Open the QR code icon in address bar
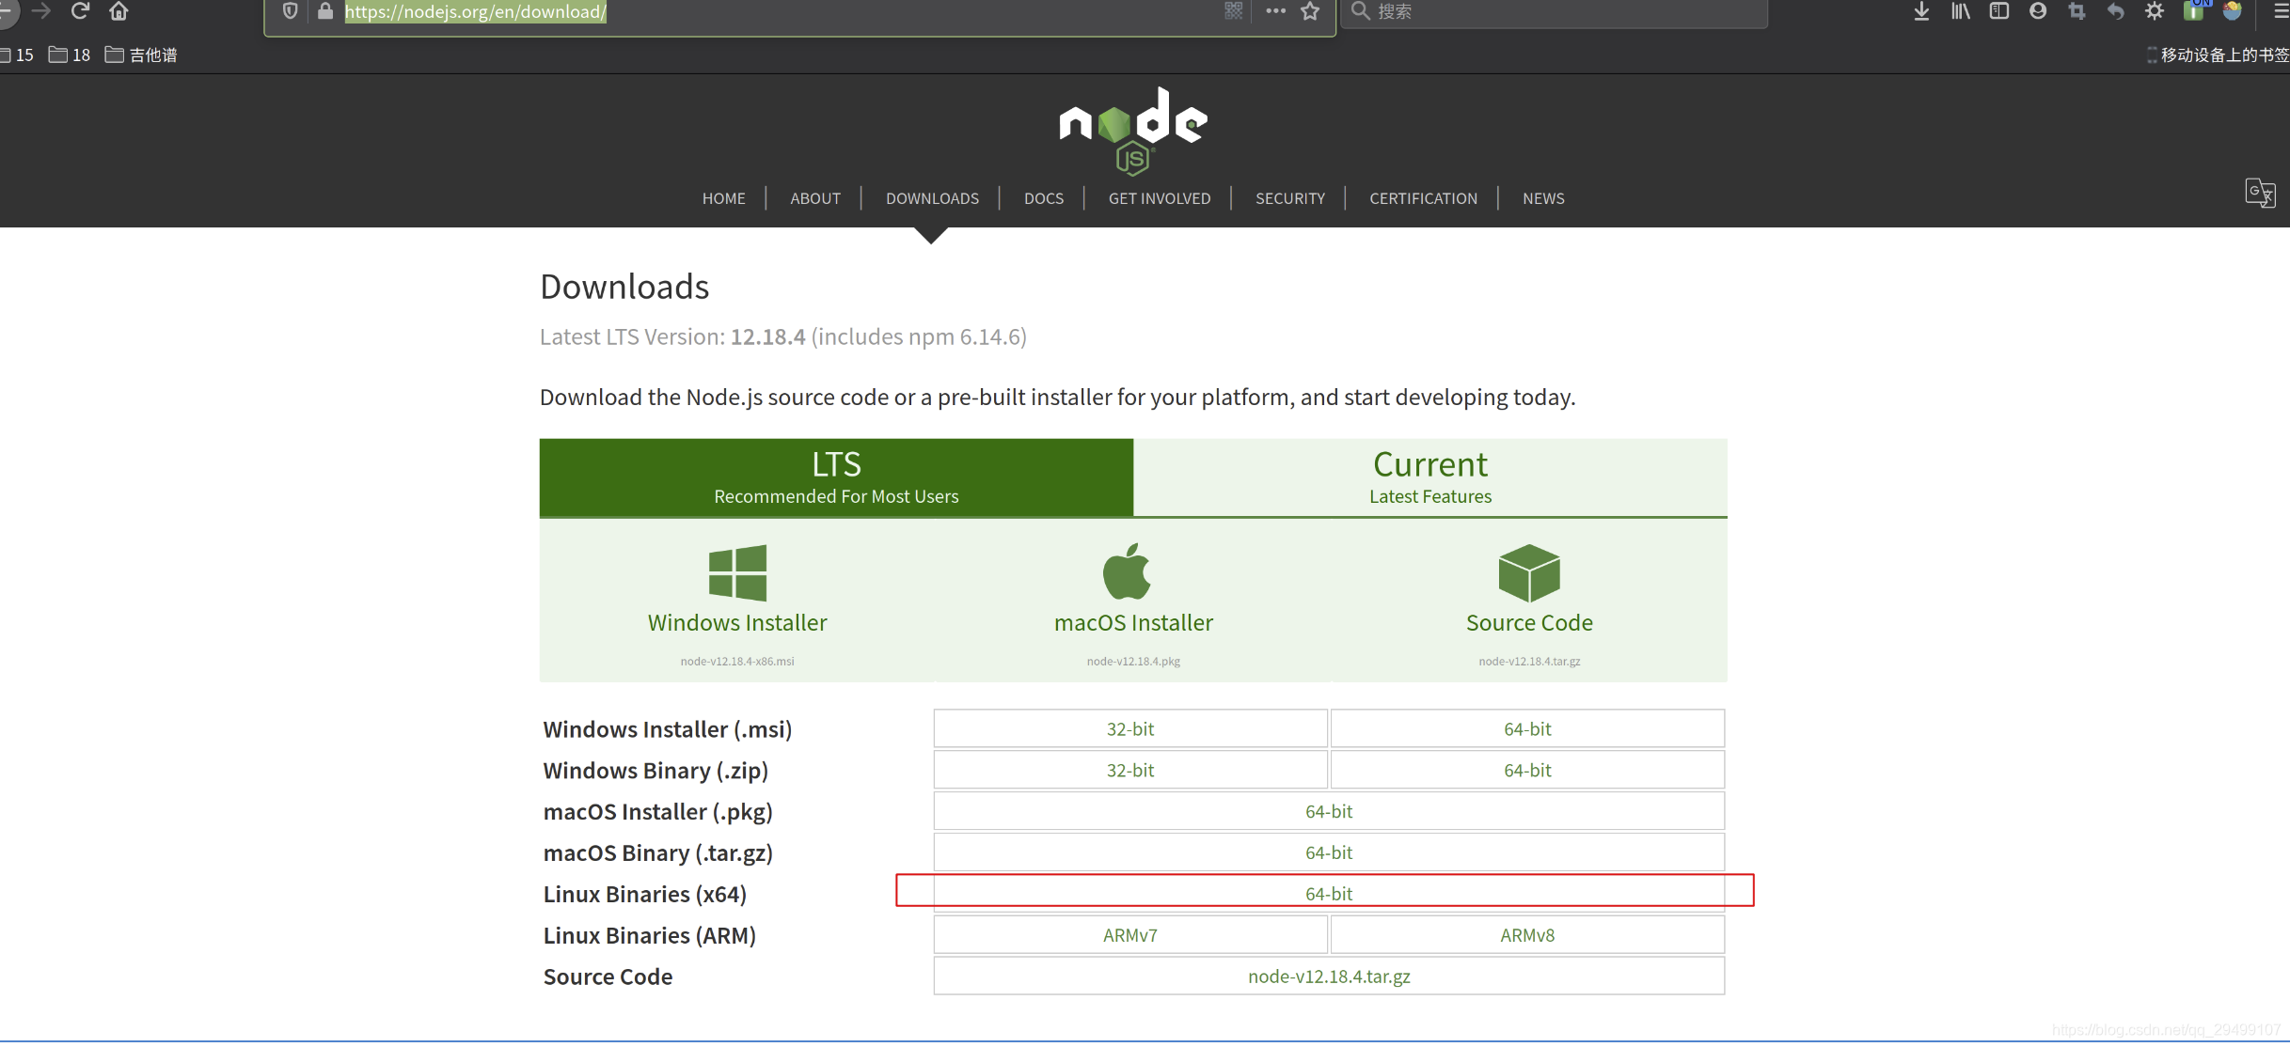Viewport: 2290px width, 1047px height. click(1234, 11)
